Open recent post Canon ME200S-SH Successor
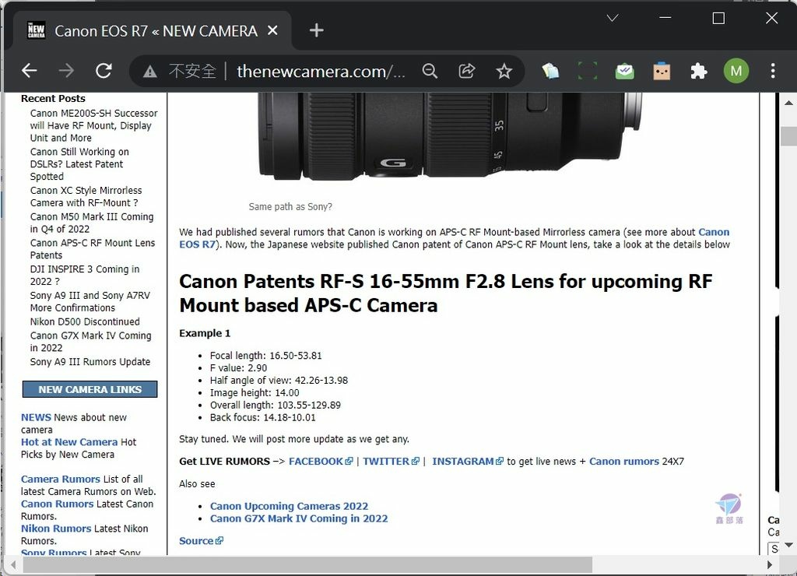 point(93,125)
